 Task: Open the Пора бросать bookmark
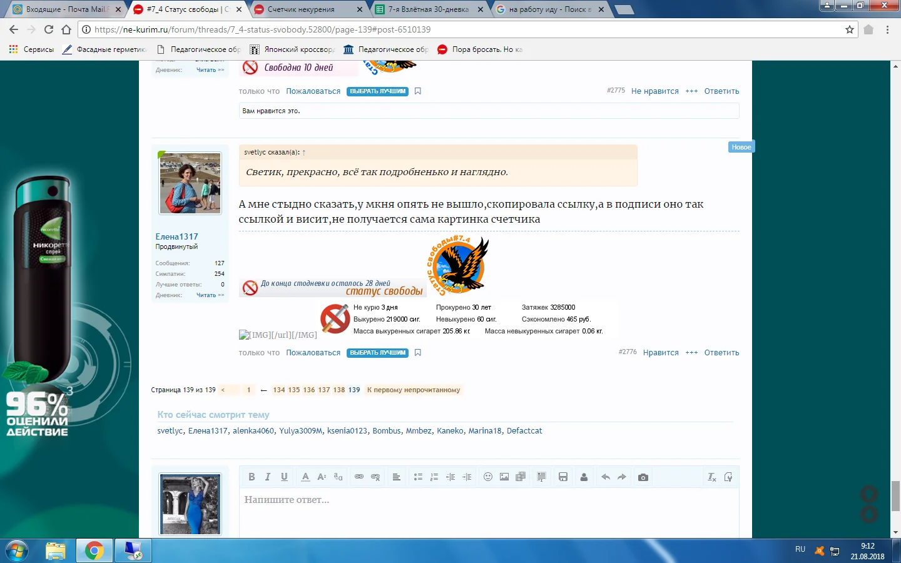(480, 49)
